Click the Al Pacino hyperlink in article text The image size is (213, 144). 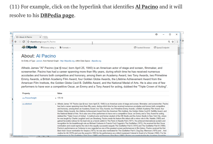pos(147,7)
